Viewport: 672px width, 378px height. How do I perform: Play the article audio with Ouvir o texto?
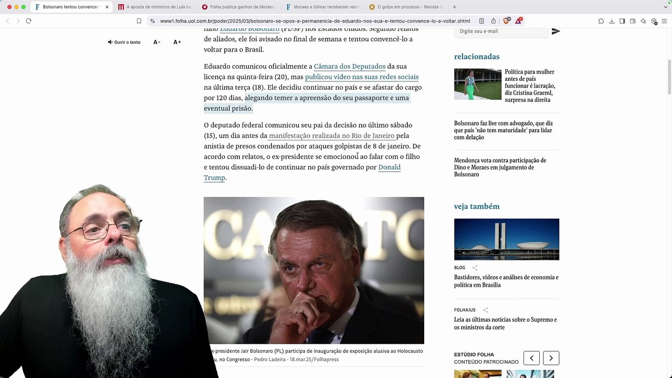pos(124,42)
